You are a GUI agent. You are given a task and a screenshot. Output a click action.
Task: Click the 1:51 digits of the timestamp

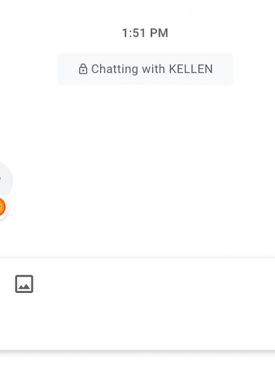click(133, 33)
